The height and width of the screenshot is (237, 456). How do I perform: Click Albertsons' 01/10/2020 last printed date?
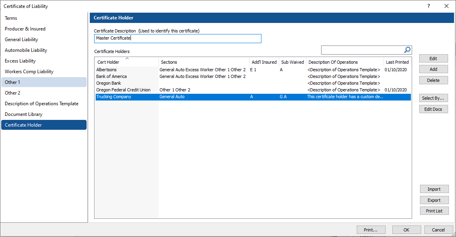(395, 70)
